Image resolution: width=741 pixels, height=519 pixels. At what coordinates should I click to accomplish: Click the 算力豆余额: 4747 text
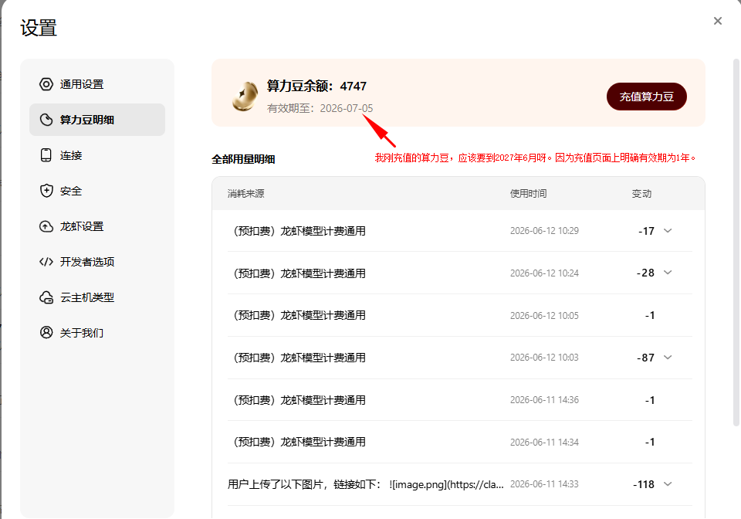(316, 86)
